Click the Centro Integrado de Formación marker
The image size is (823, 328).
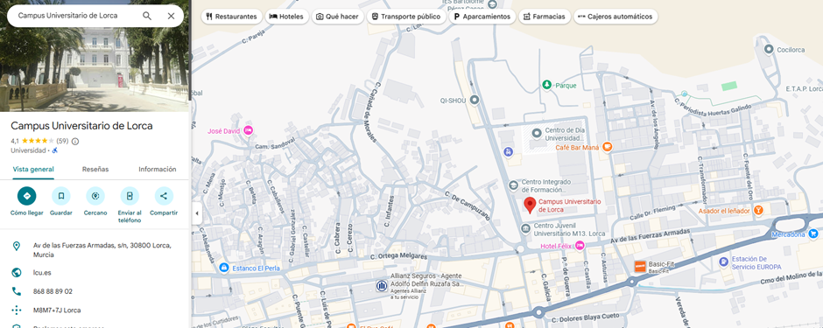[513, 185]
